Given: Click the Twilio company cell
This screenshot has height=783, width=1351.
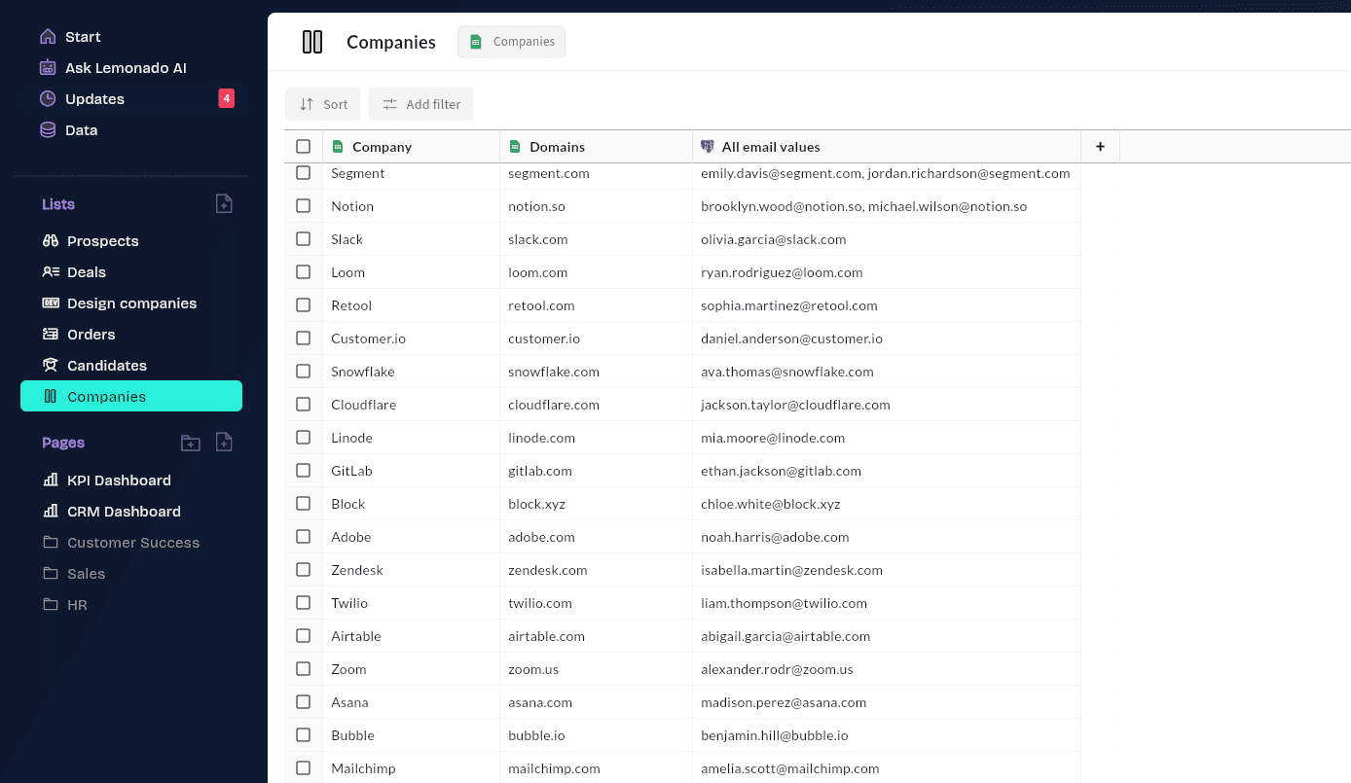Looking at the screenshot, I should (x=411, y=603).
